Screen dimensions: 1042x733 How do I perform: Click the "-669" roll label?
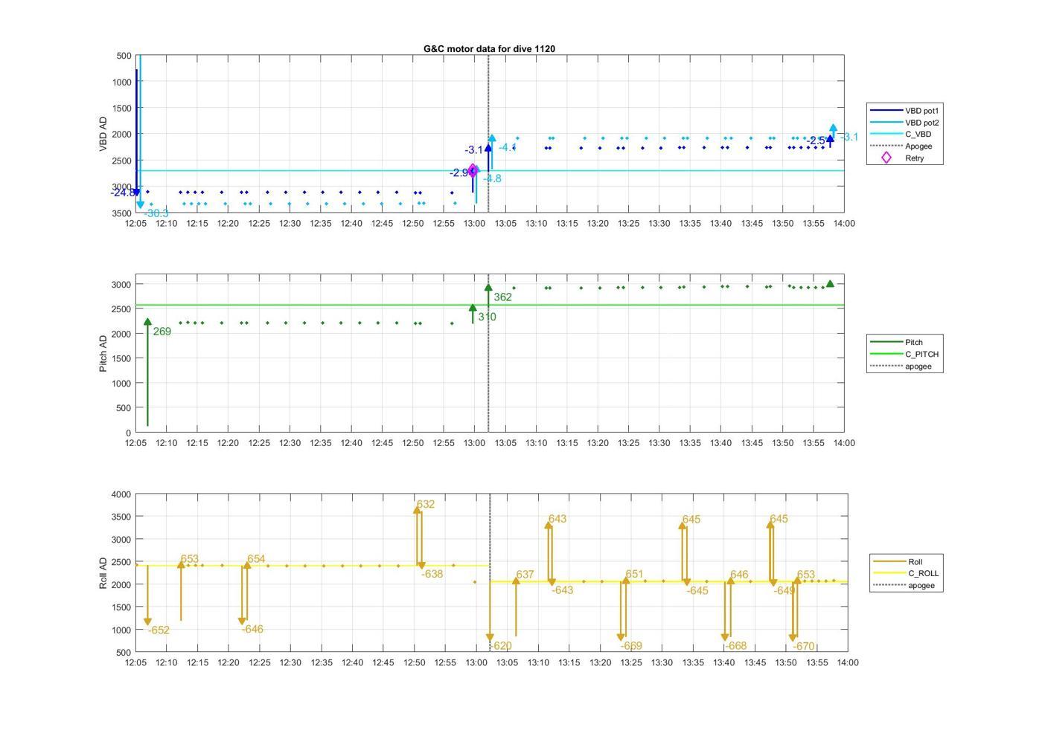(630, 646)
